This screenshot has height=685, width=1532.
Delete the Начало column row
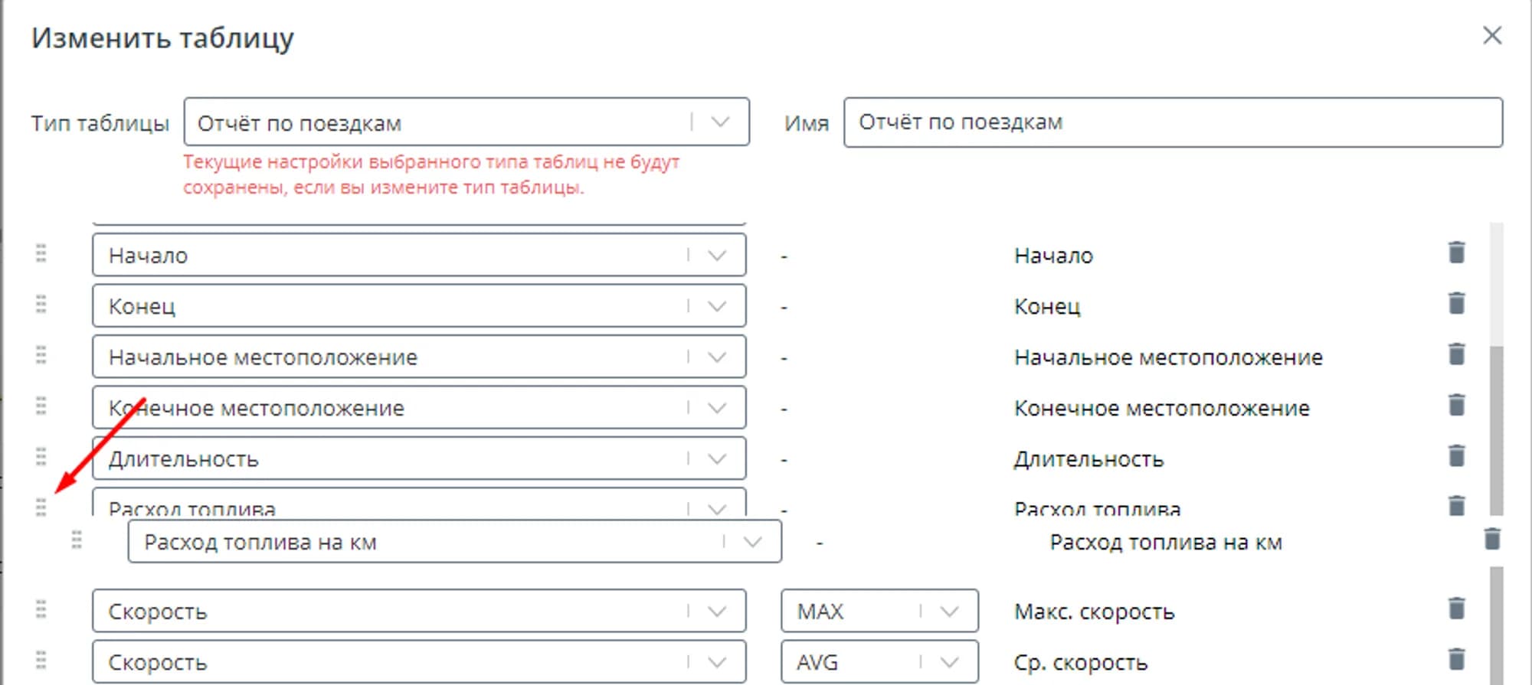point(1456,253)
